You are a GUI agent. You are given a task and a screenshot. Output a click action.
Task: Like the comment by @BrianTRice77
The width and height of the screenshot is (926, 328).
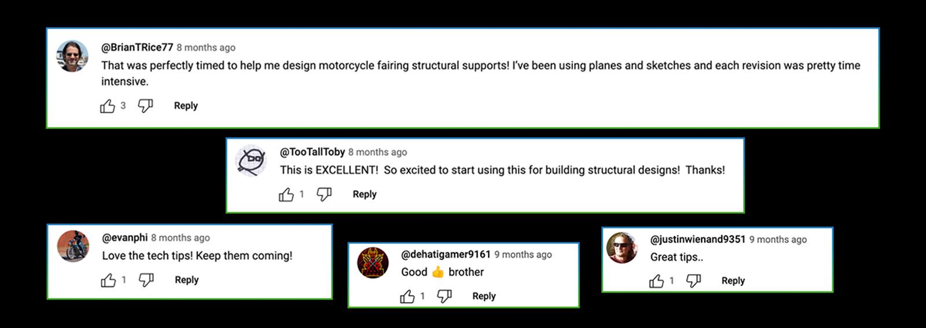tap(108, 106)
